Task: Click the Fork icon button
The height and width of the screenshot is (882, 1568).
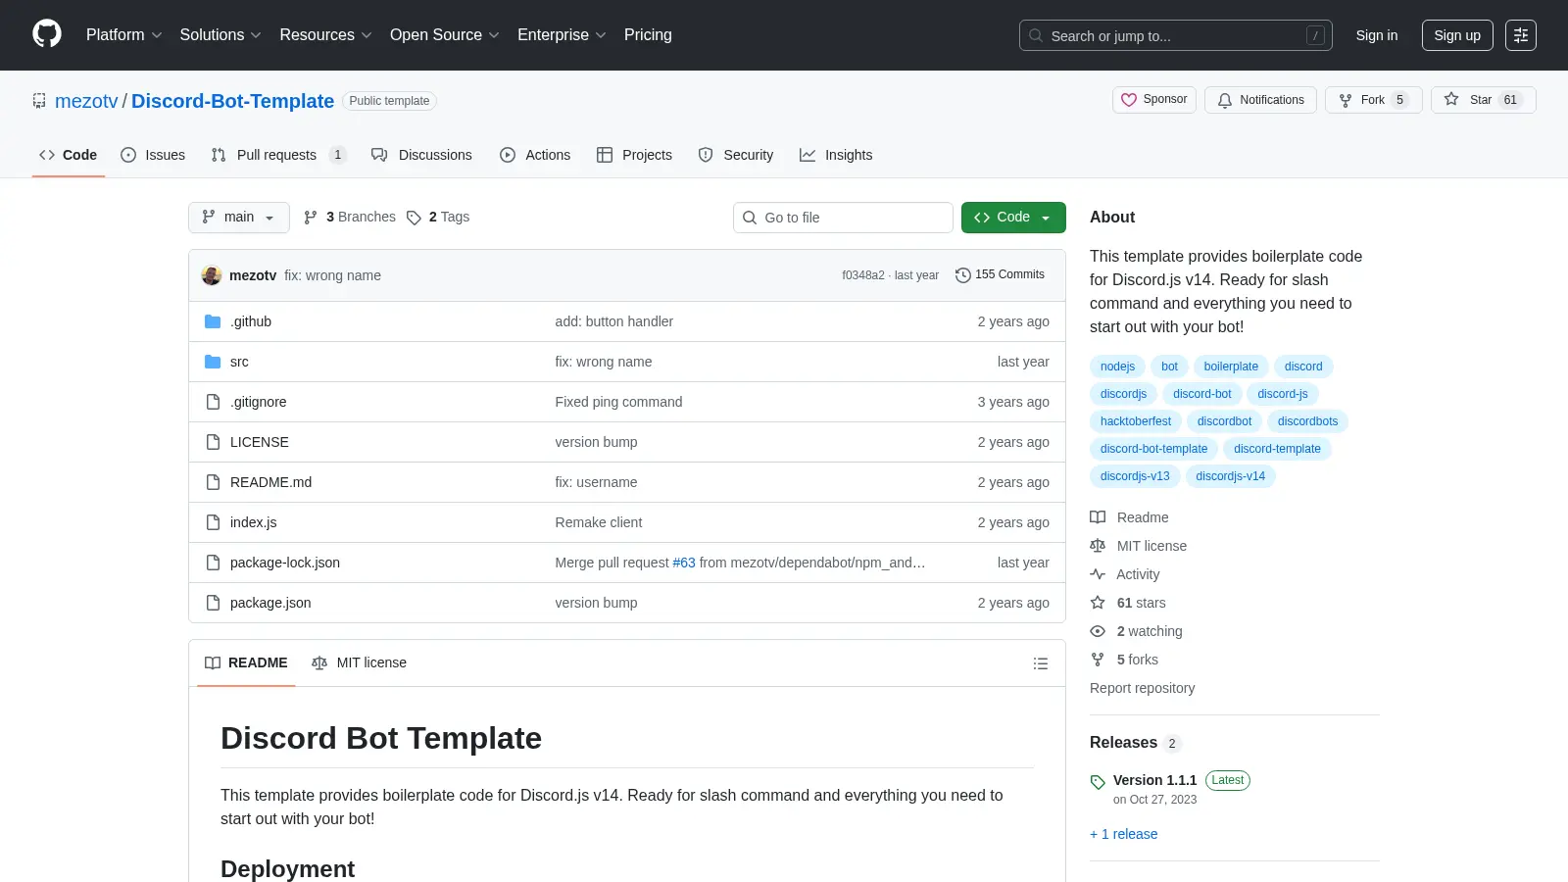Action: click(x=1346, y=100)
